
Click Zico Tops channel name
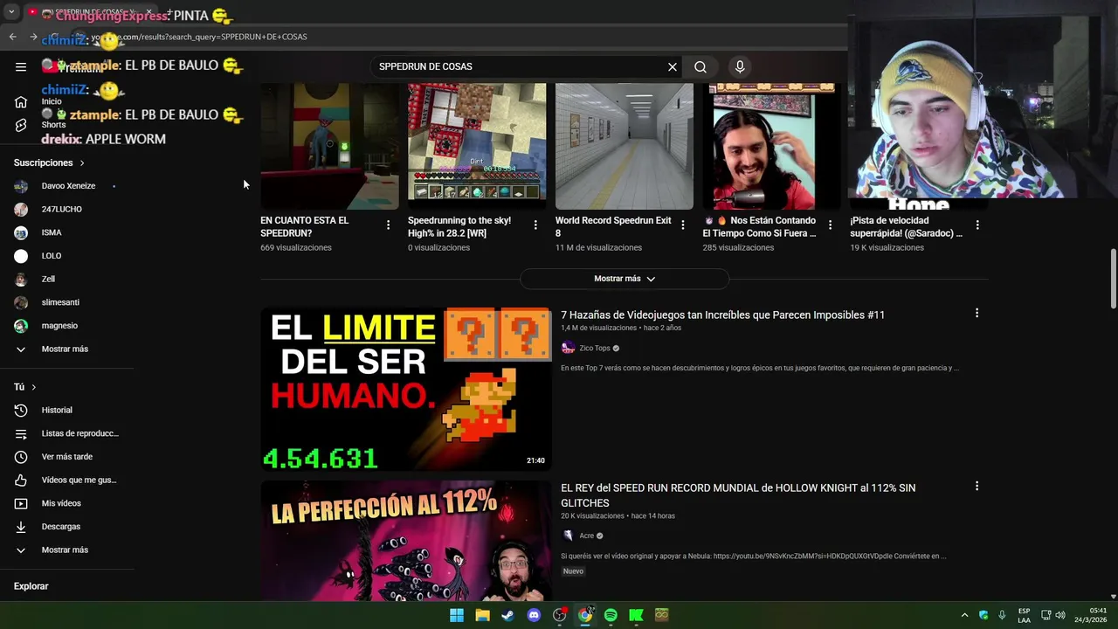[x=594, y=348]
